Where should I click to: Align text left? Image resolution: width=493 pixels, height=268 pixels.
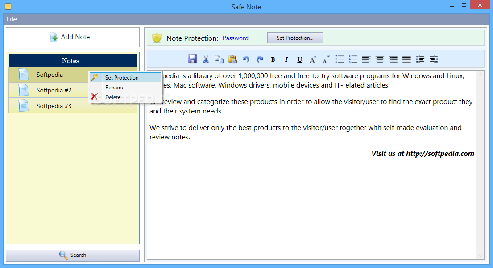[x=366, y=59]
